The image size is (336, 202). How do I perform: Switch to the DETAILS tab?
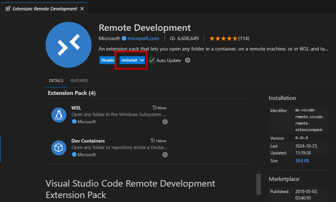pos(56,81)
